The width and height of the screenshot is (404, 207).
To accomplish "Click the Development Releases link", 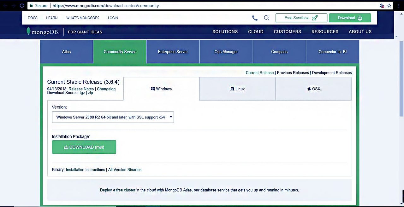I will pyautogui.click(x=332, y=72).
